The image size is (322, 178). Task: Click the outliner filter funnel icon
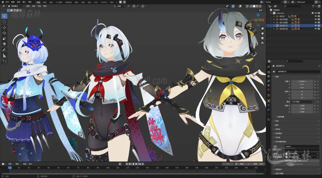click(313, 6)
